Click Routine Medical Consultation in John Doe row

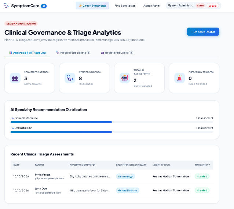pos(171,191)
